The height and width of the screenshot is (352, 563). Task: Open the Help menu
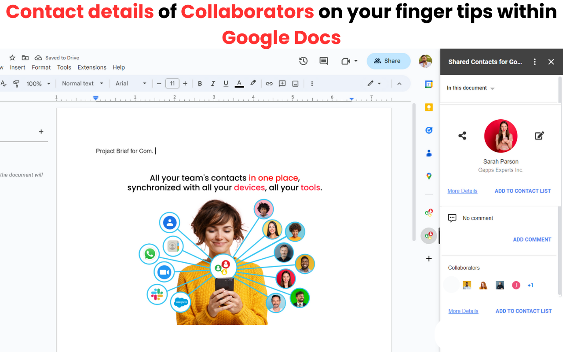coord(119,67)
